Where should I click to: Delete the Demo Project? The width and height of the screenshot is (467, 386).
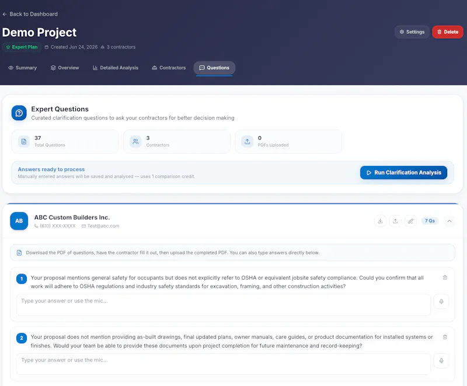[x=447, y=32]
